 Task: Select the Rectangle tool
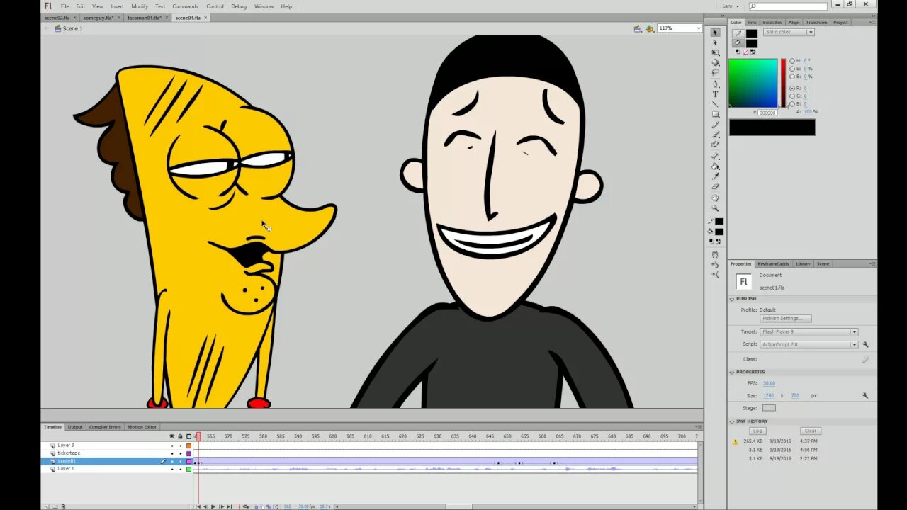(x=715, y=114)
